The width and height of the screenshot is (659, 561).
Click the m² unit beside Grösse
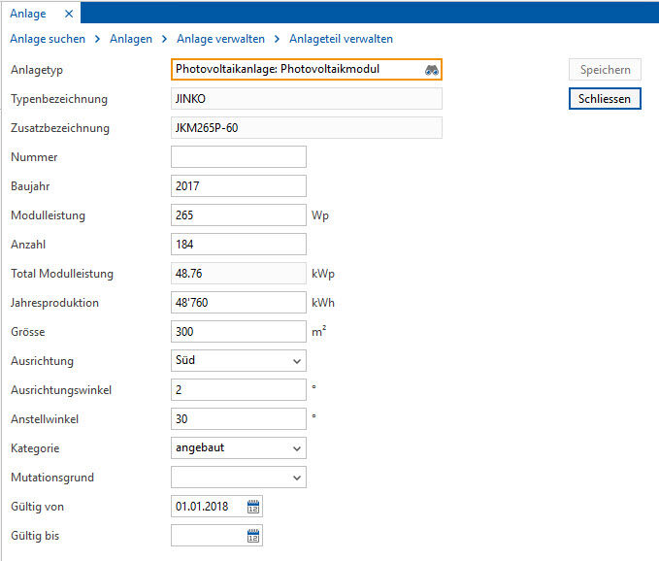pyautogui.click(x=318, y=331)
